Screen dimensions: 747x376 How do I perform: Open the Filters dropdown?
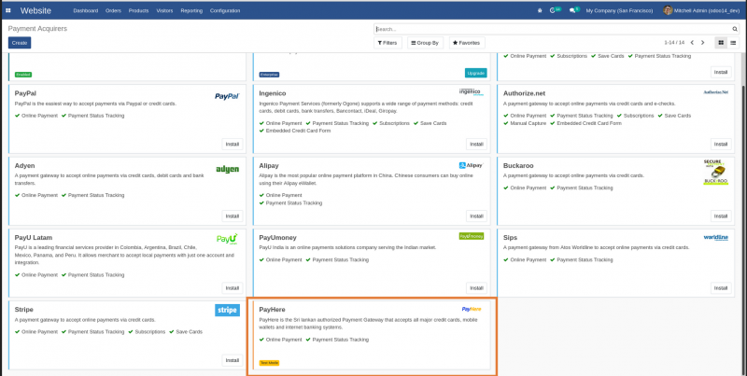tap(388, 43)
